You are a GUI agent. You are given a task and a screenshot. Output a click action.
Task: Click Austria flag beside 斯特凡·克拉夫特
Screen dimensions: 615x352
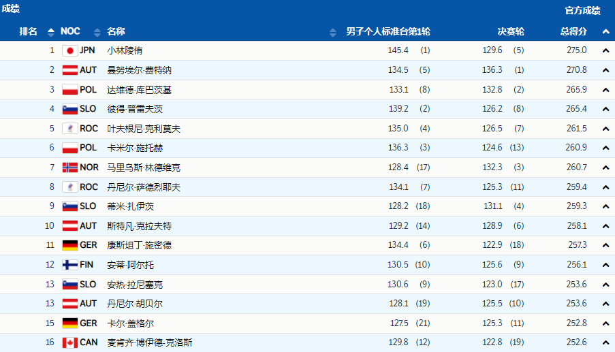click(x=70, y=226)
